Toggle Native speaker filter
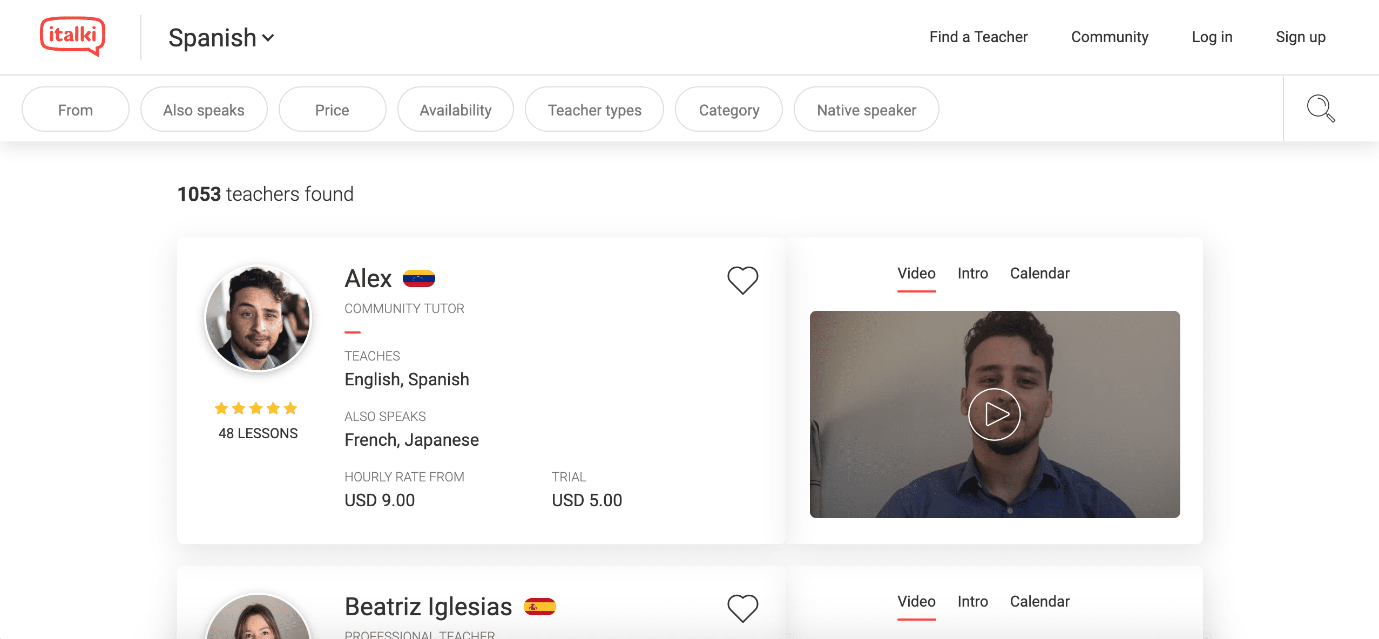 coord(866,110)
